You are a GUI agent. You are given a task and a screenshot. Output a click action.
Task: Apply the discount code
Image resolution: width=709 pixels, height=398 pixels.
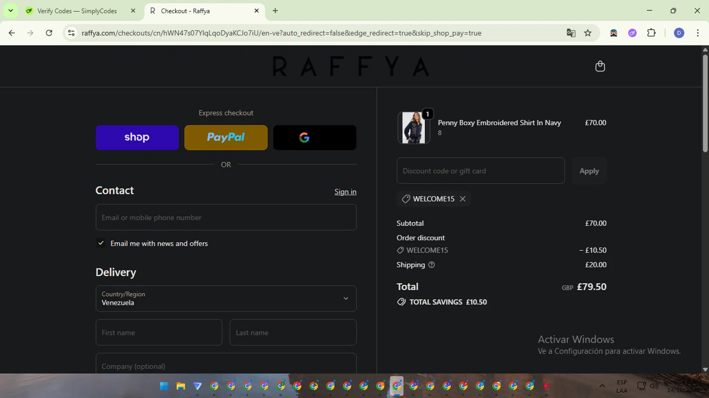589,170
